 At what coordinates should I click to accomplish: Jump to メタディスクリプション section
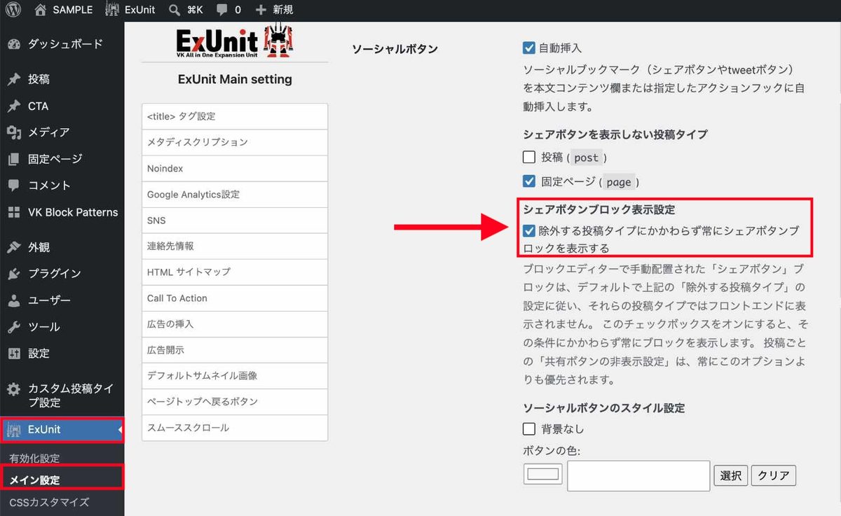pos(235,142)
